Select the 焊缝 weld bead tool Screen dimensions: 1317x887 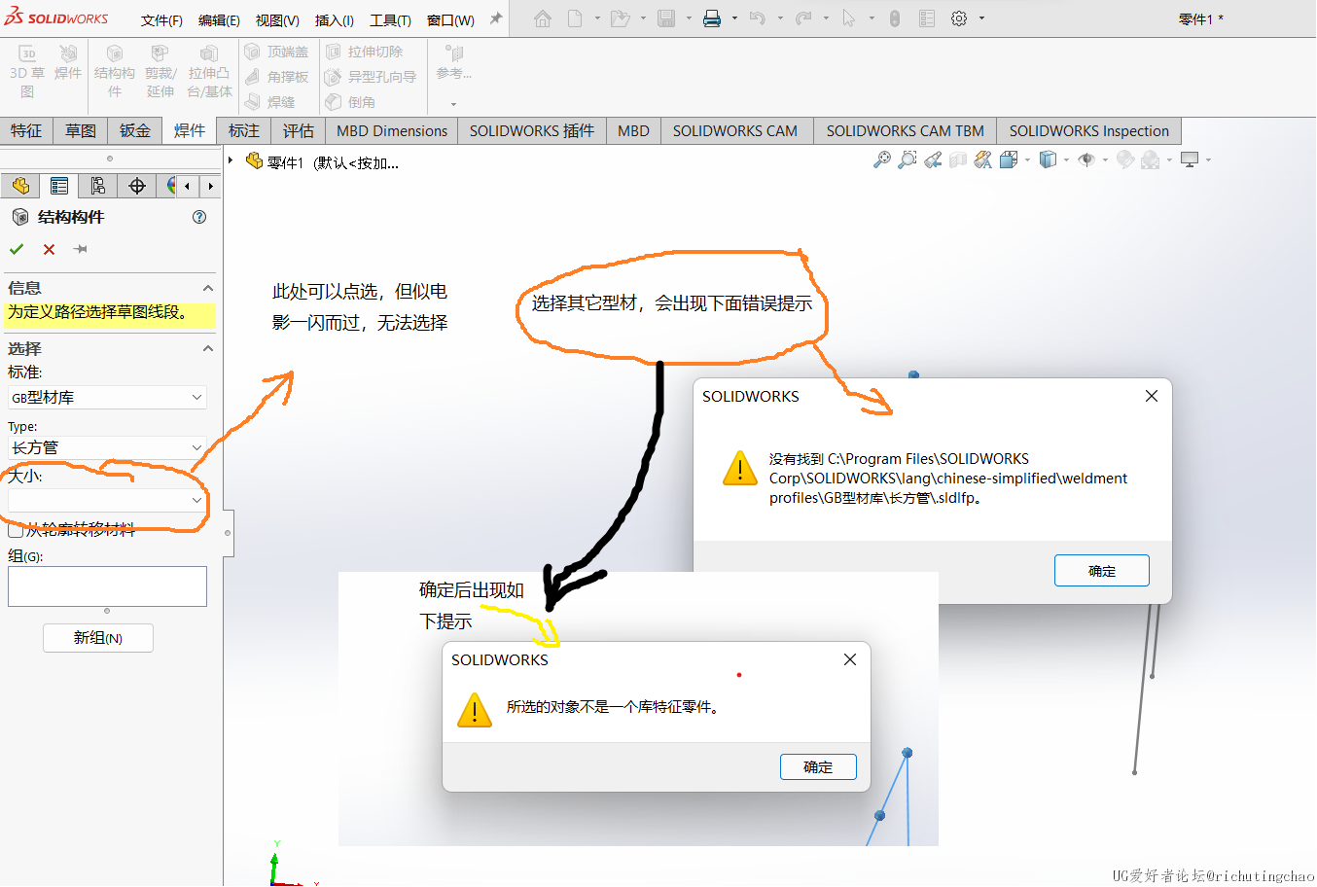coord(270,102)
